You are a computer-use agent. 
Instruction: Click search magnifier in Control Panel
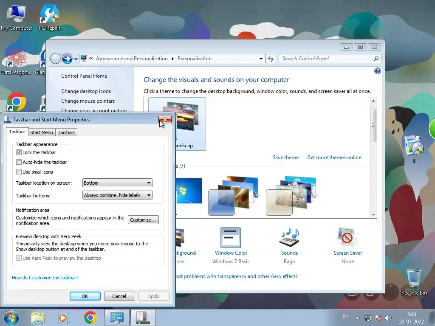click(376, 59)
